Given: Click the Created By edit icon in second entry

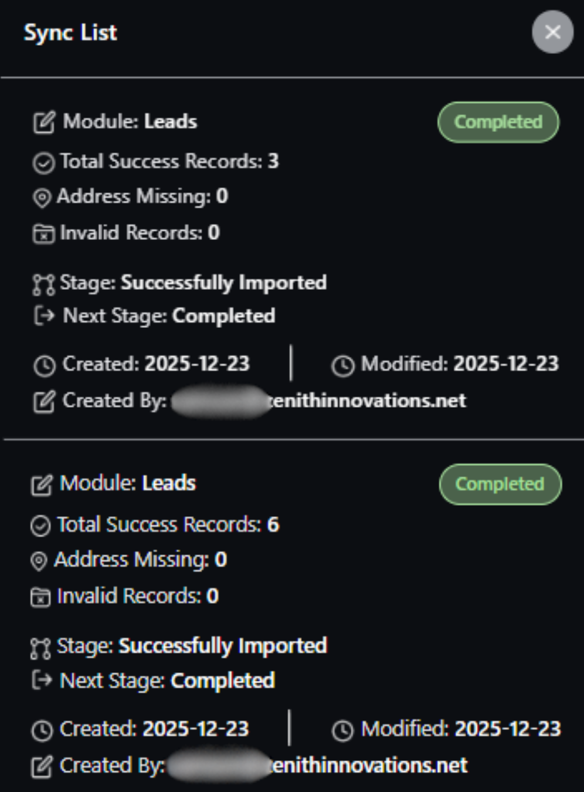Looking at the screenshot, I should click(x=41, y=767).
